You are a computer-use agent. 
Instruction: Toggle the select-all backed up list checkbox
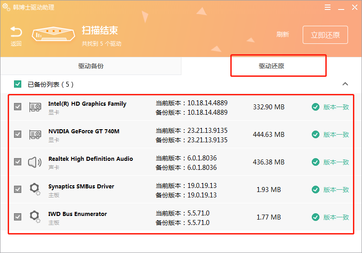[18, 84]
